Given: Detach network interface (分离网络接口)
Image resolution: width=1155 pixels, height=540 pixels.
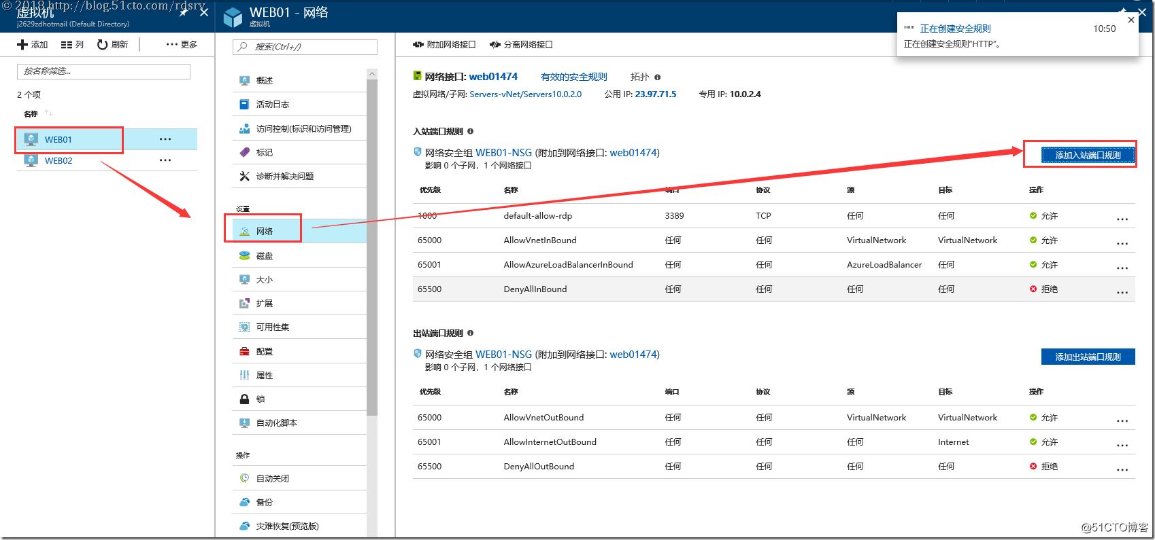Looking at the screenshot, I should (x=521, y=44).
